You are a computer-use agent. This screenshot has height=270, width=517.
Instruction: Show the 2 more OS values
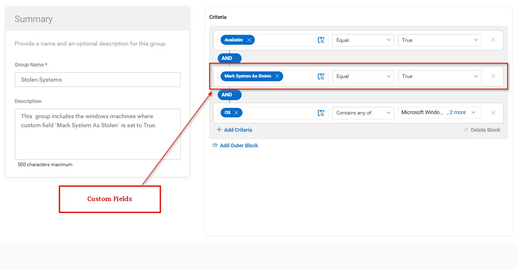pos(458,112)
